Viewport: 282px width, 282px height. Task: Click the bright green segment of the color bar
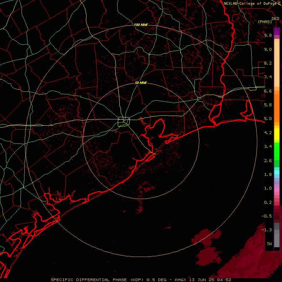(x=277, y=151)
